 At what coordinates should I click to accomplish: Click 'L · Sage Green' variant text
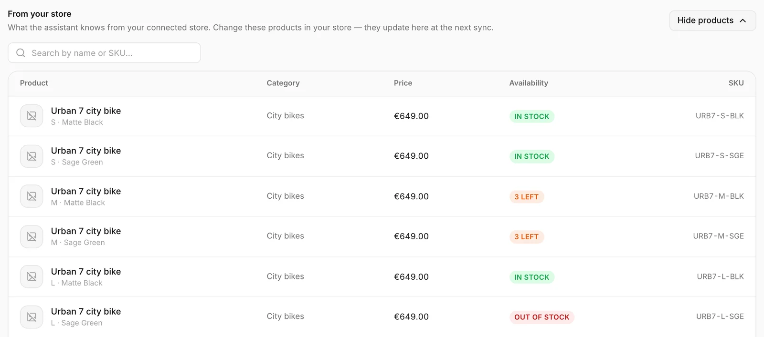pyautogui.click(x=76, y=323)
